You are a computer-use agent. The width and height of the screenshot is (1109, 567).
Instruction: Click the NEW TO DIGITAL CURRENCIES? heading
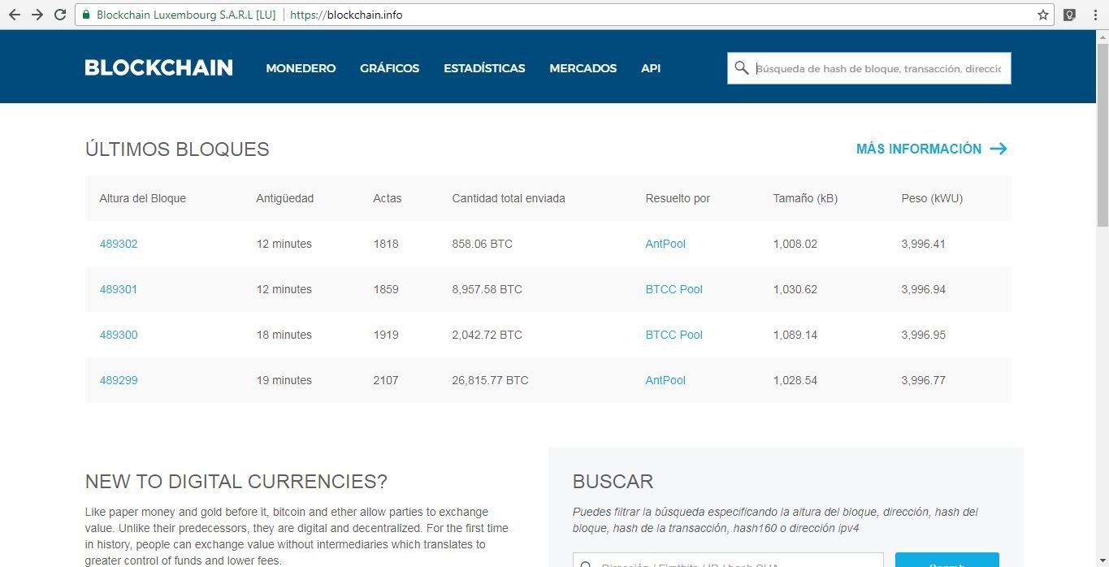(x=236, y=482)
